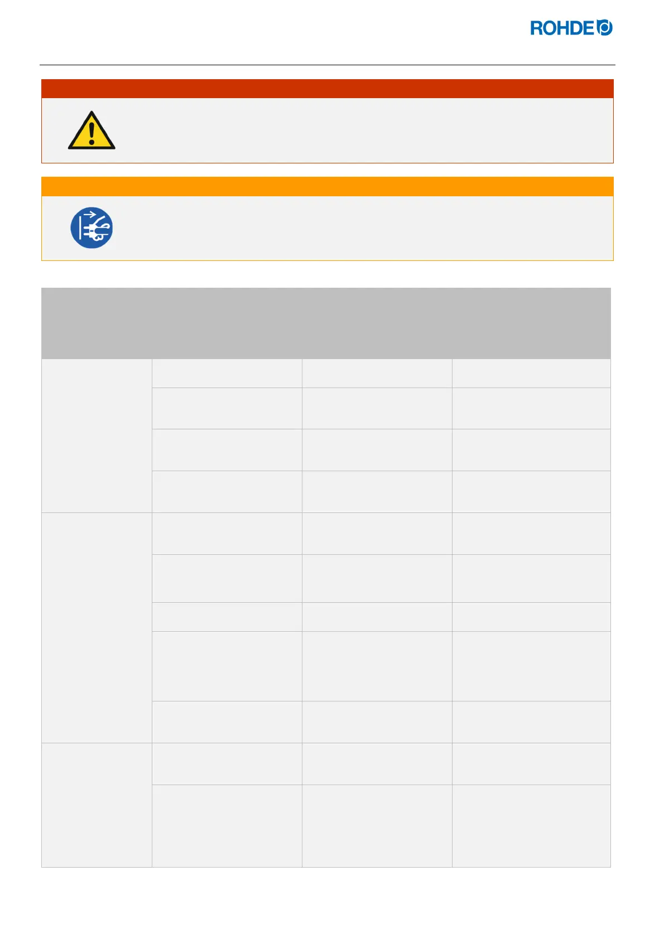Select the first body cell in the second column

pos(227,374)
